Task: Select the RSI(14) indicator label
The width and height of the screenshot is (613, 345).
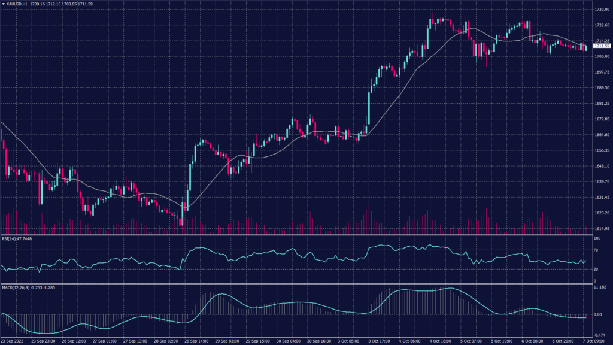Action: (x=17, y=238)
